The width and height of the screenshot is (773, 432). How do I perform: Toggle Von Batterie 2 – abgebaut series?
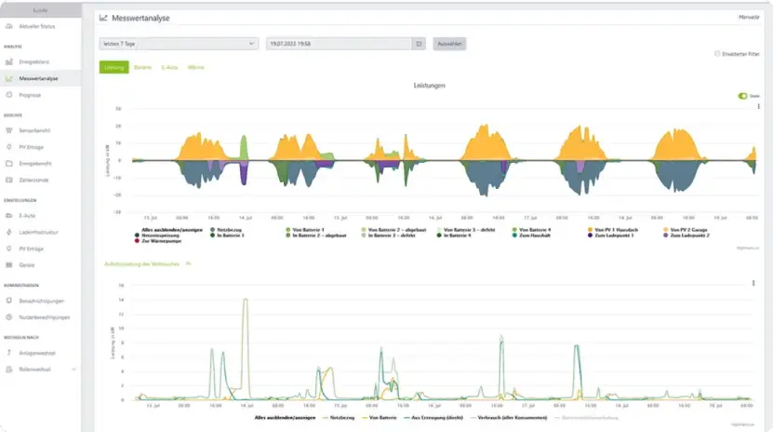[393, 230]
